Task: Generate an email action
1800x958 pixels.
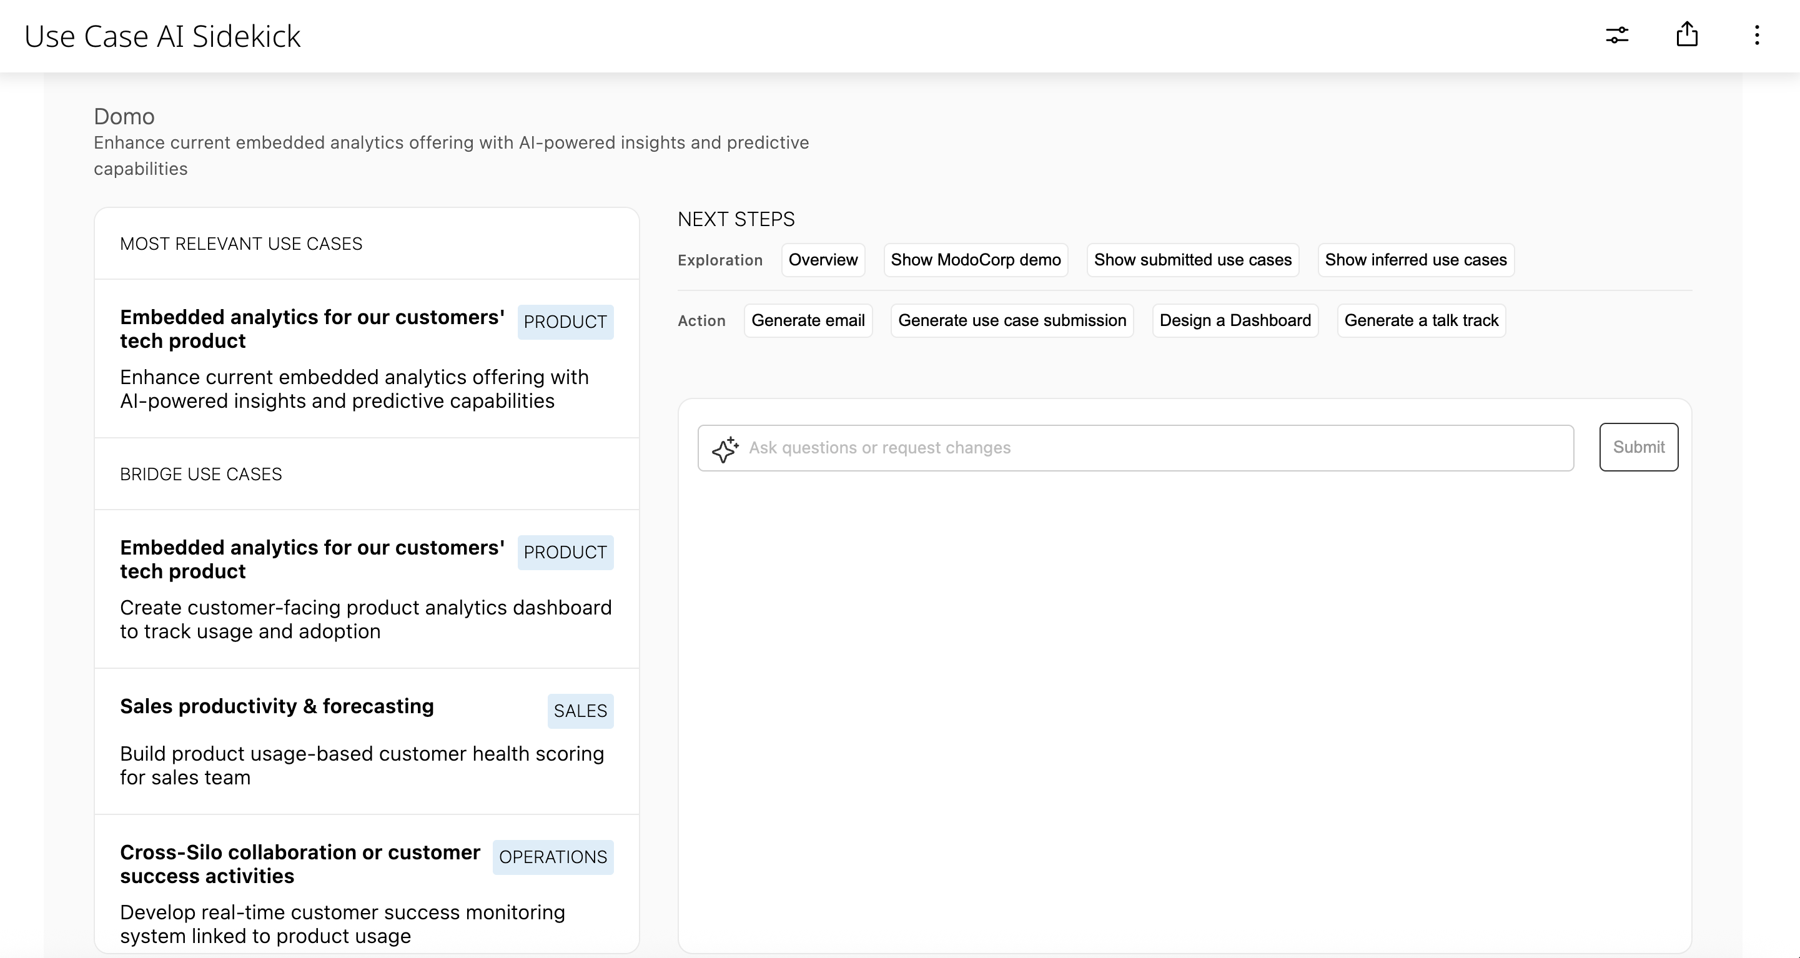Action: coord(808,320)
